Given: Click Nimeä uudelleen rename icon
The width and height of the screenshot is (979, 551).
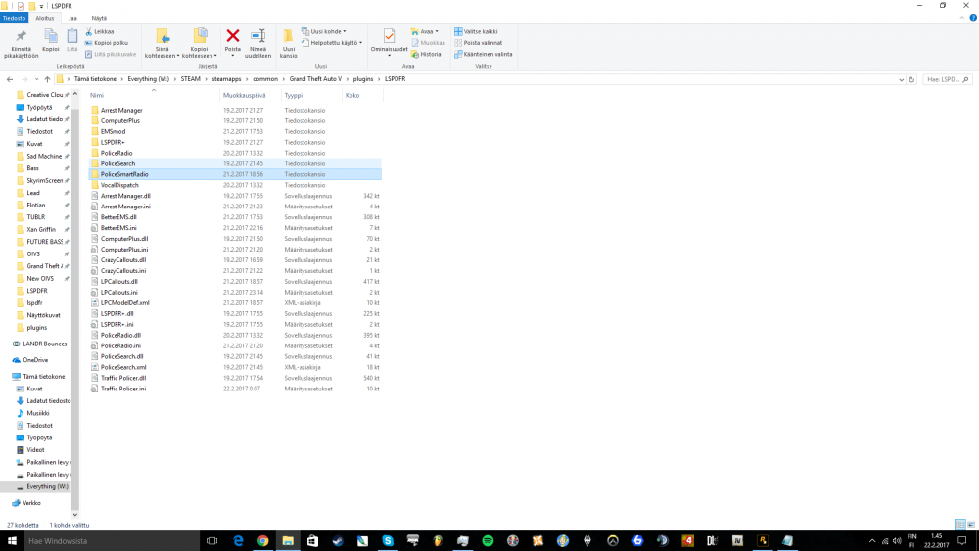Looking at the screenshot, I should (x=257, y=36).
